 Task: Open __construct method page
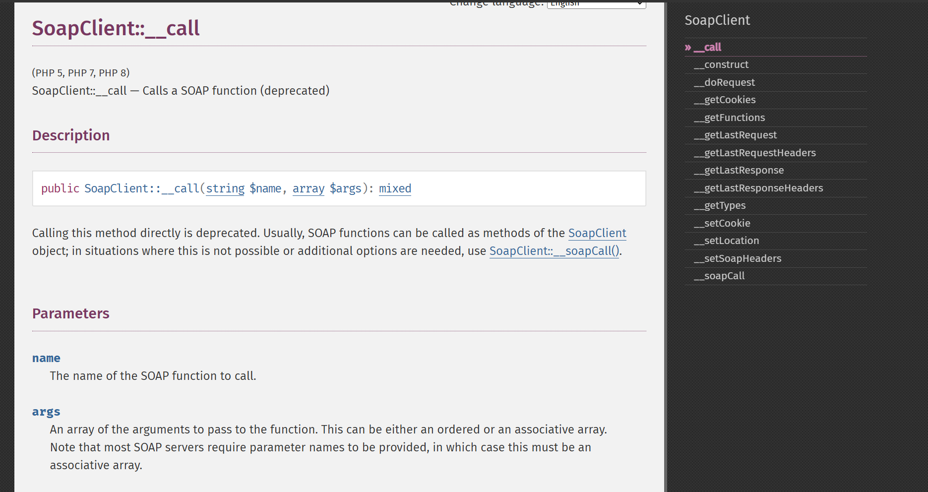pos(721,64)
